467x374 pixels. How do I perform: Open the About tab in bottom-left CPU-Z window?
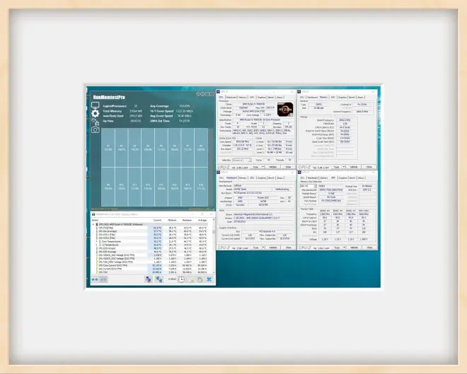(280, 178)
